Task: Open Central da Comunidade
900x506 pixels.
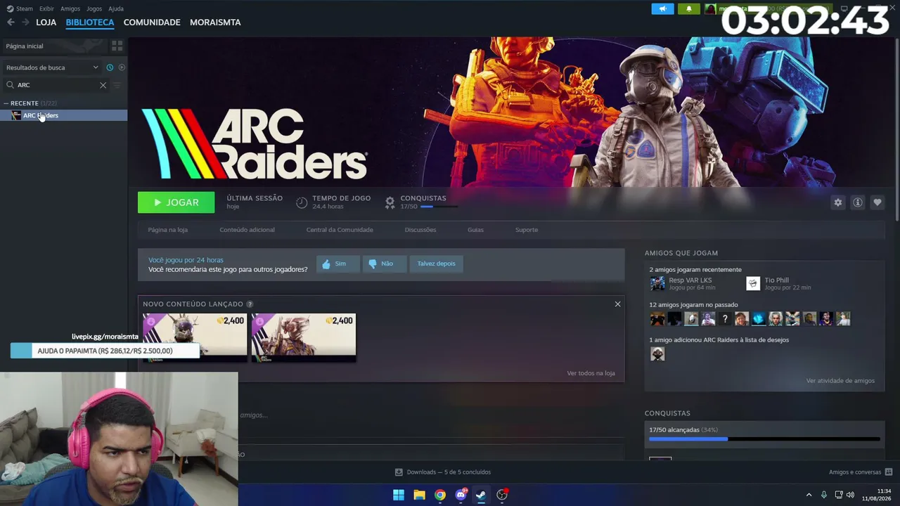Action: (340, 230)
